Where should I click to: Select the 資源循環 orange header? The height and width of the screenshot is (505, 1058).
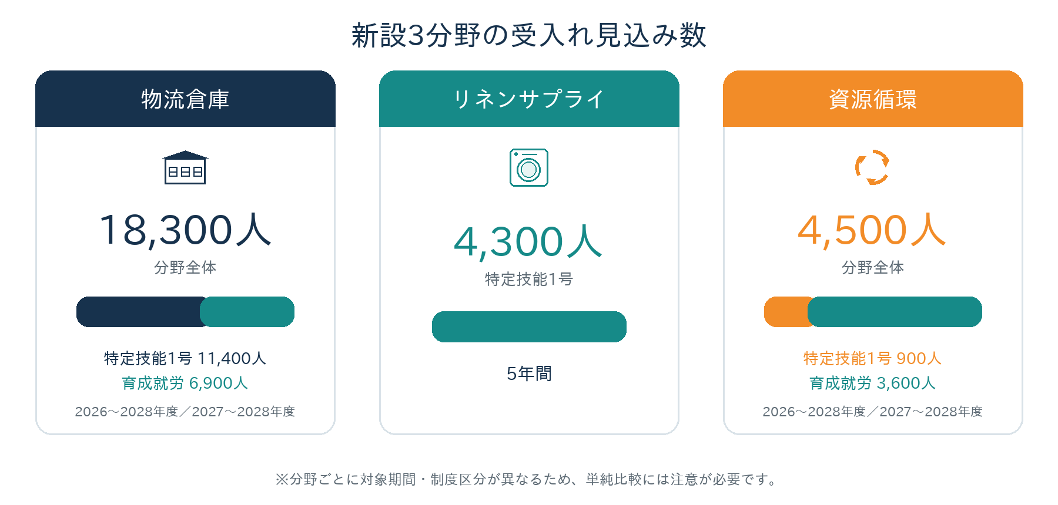point(873,99)
